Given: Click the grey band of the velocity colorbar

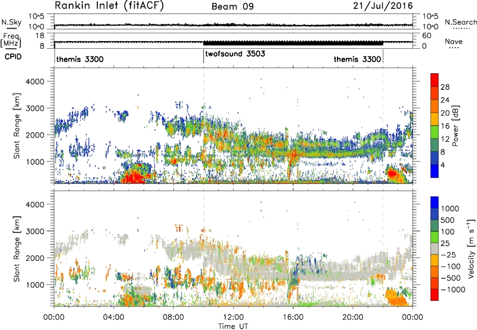Looking at the screenshot, I should click(435, 249).
